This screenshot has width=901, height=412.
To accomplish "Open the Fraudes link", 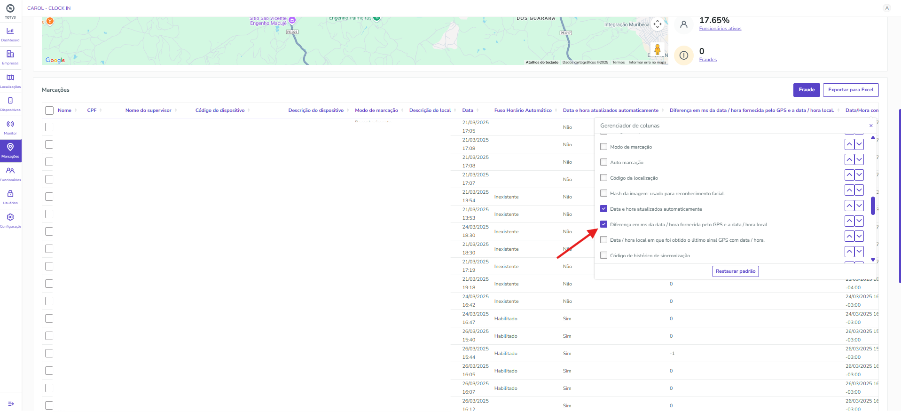I will coord(708,60).
